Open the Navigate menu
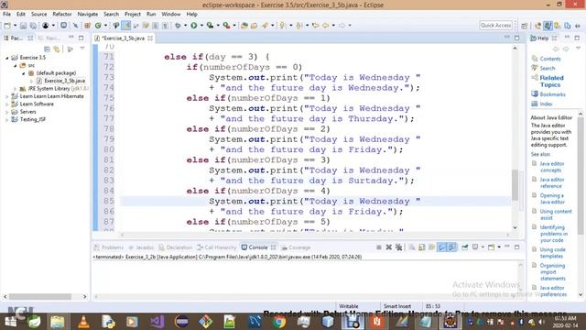Image resolution: width=586 pixels, height=330 pixels. tap(88, 15)
